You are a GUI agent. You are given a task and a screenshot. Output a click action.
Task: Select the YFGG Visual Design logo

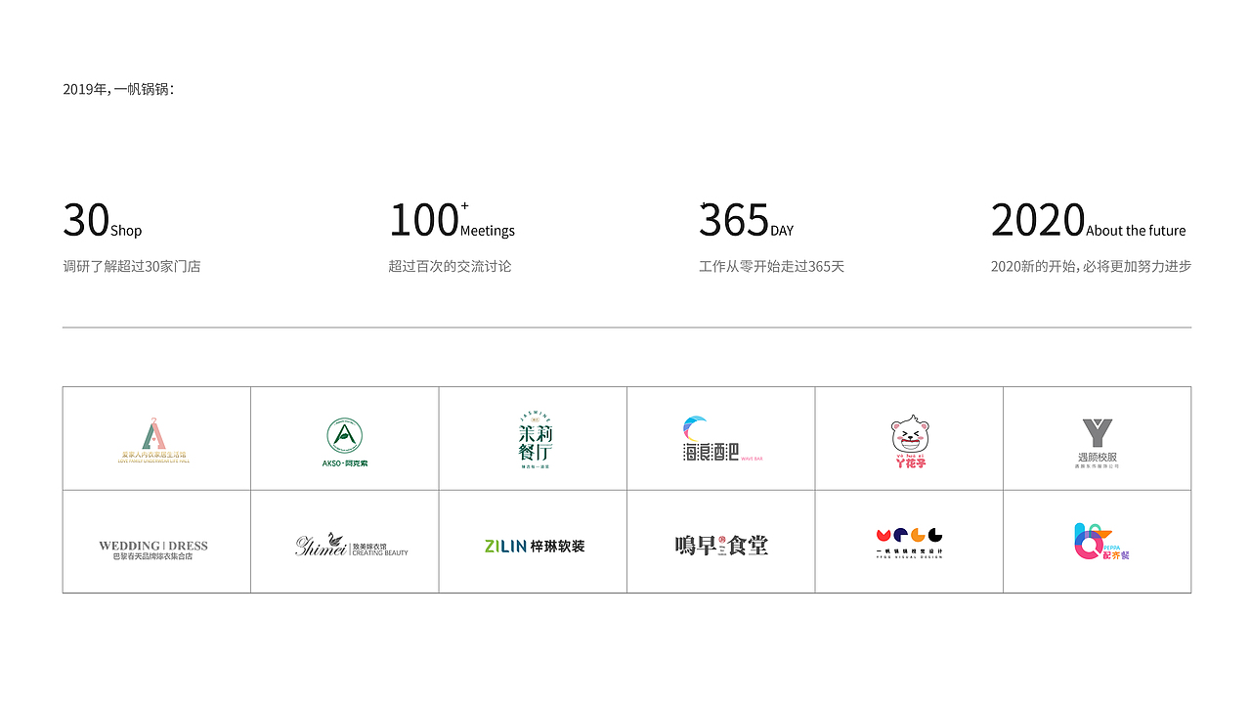[909, 543]
